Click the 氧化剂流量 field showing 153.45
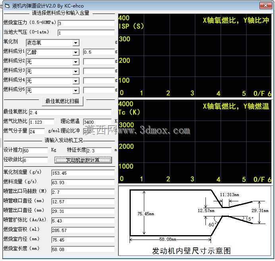Viewport: 275px width, 261px height. [83, 173]
